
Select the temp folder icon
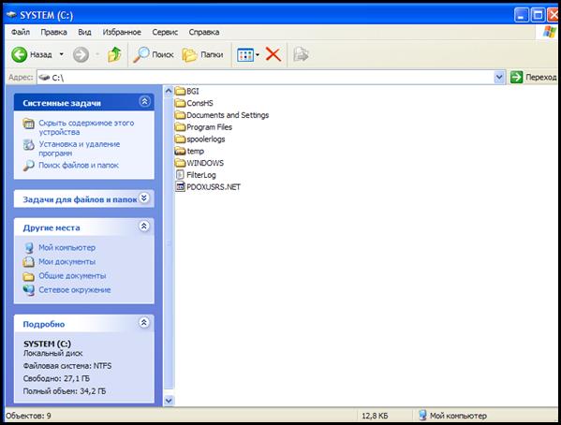tap(180, 151)
